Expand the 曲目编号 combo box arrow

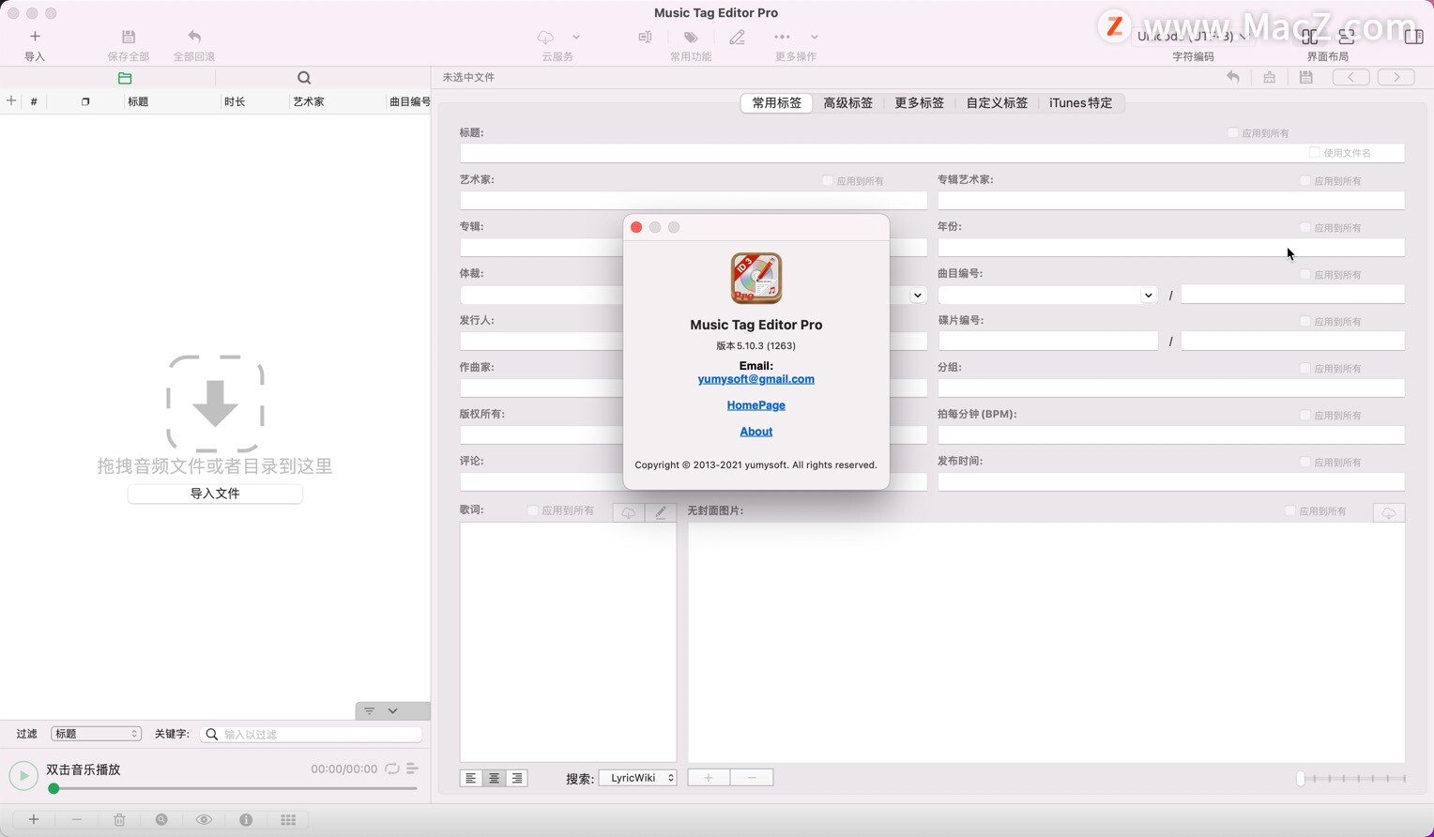(x=1148, y=296)
